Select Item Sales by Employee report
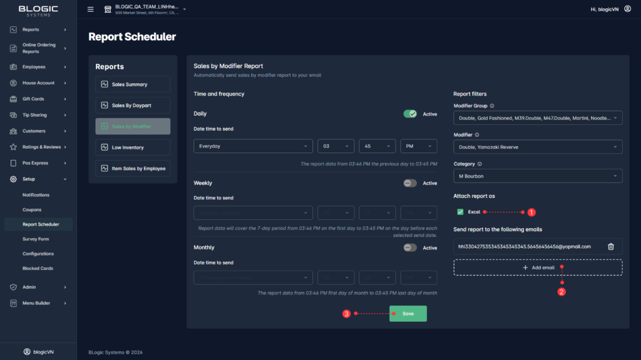This screenshot has width=641, height=360. (x=133, y=168)
